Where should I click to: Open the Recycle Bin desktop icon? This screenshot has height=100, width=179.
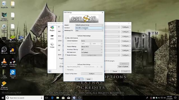4,5
